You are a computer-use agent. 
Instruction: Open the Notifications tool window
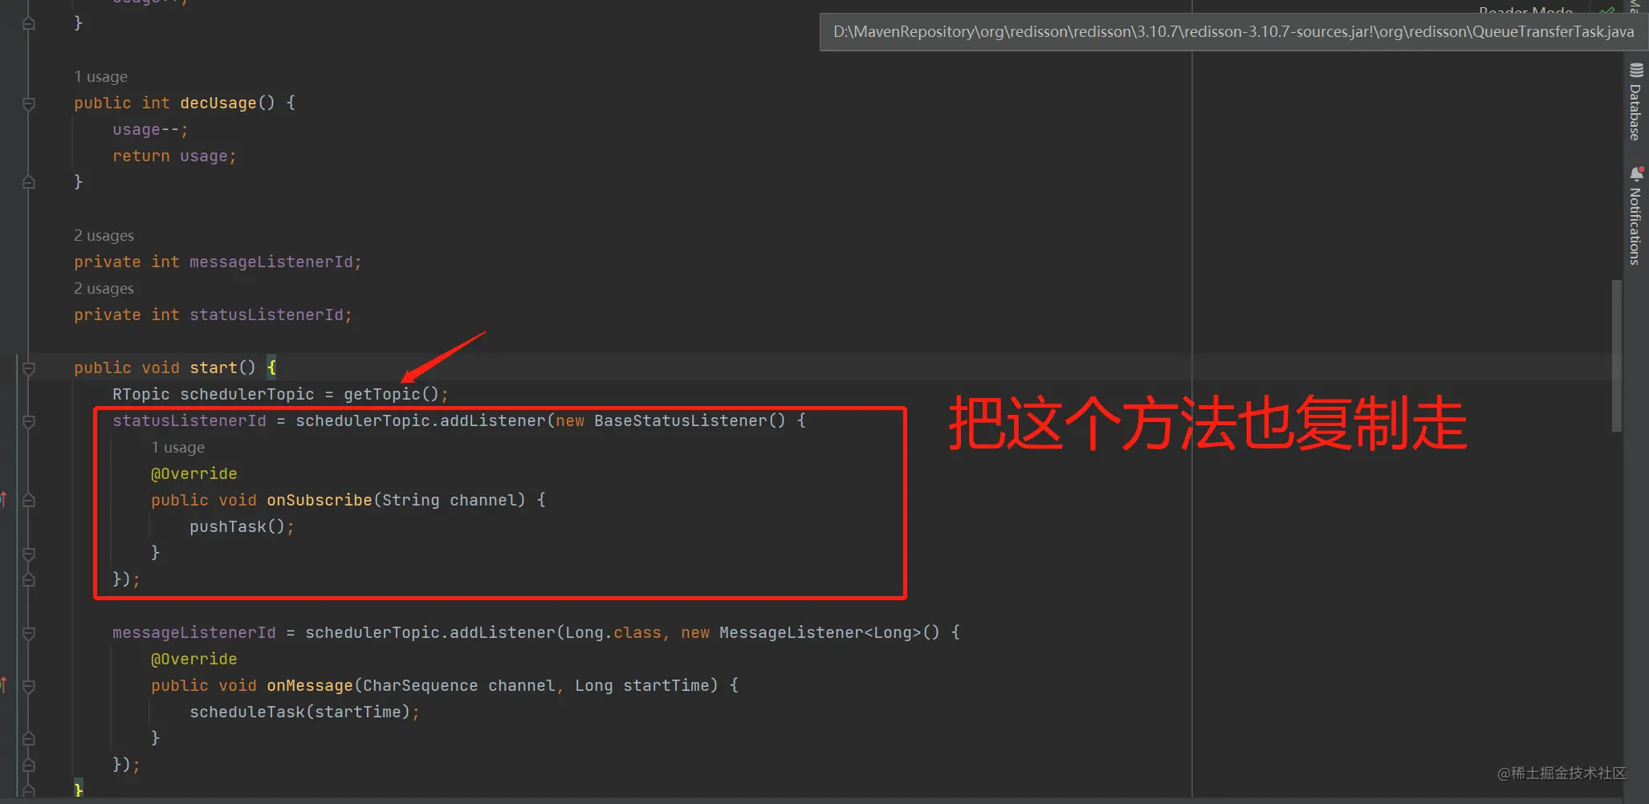(1636, 216)
